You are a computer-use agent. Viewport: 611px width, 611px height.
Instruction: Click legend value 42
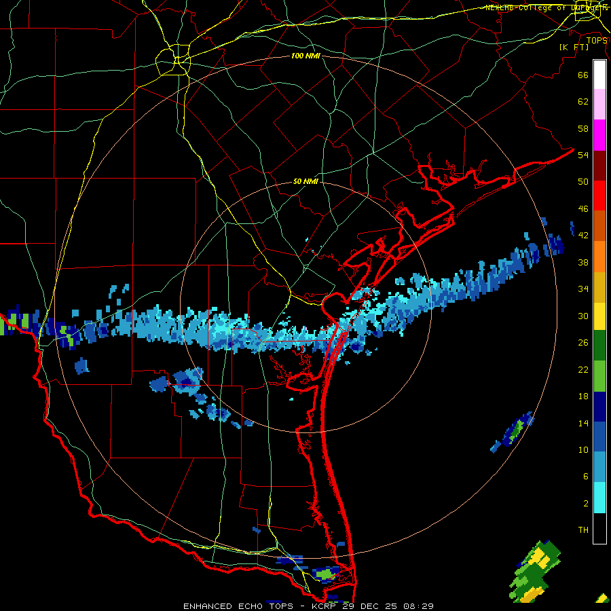click(x=583, y=236)
